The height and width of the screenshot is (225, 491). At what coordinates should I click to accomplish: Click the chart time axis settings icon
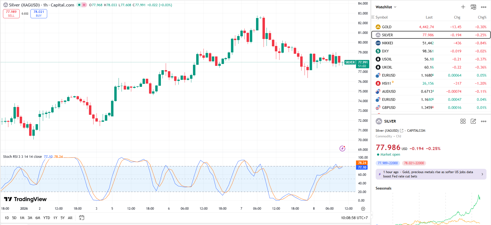click(x=363, y=209)
